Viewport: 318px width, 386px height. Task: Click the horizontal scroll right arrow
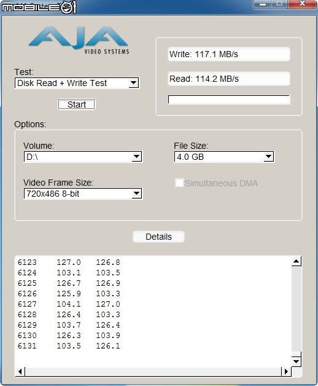286,371
